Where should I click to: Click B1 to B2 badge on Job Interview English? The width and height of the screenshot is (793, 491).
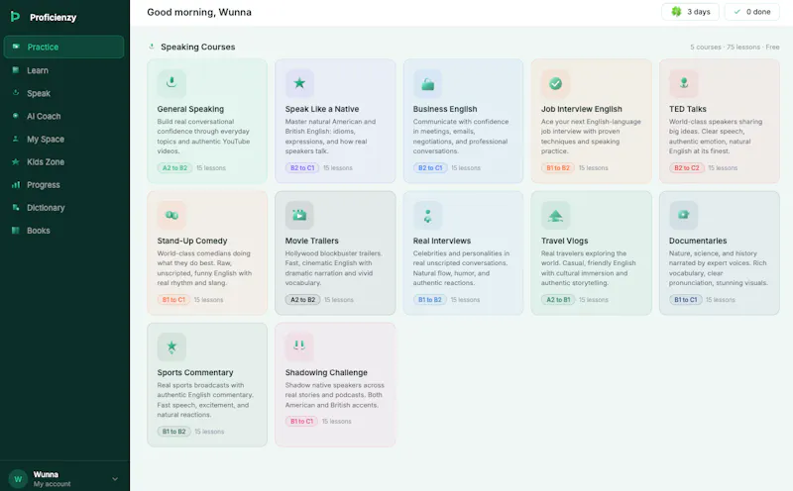(x=558, y=167)
